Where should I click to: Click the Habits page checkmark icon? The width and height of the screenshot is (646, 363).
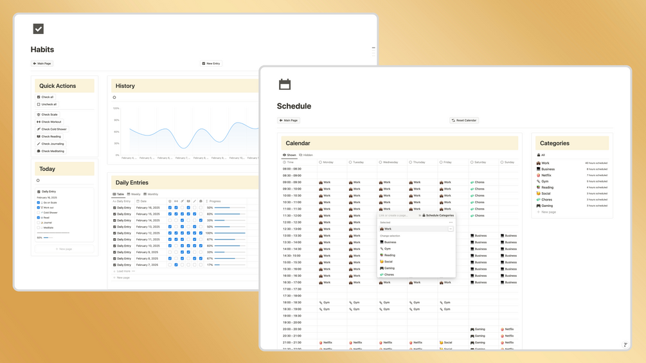point(39,29)
